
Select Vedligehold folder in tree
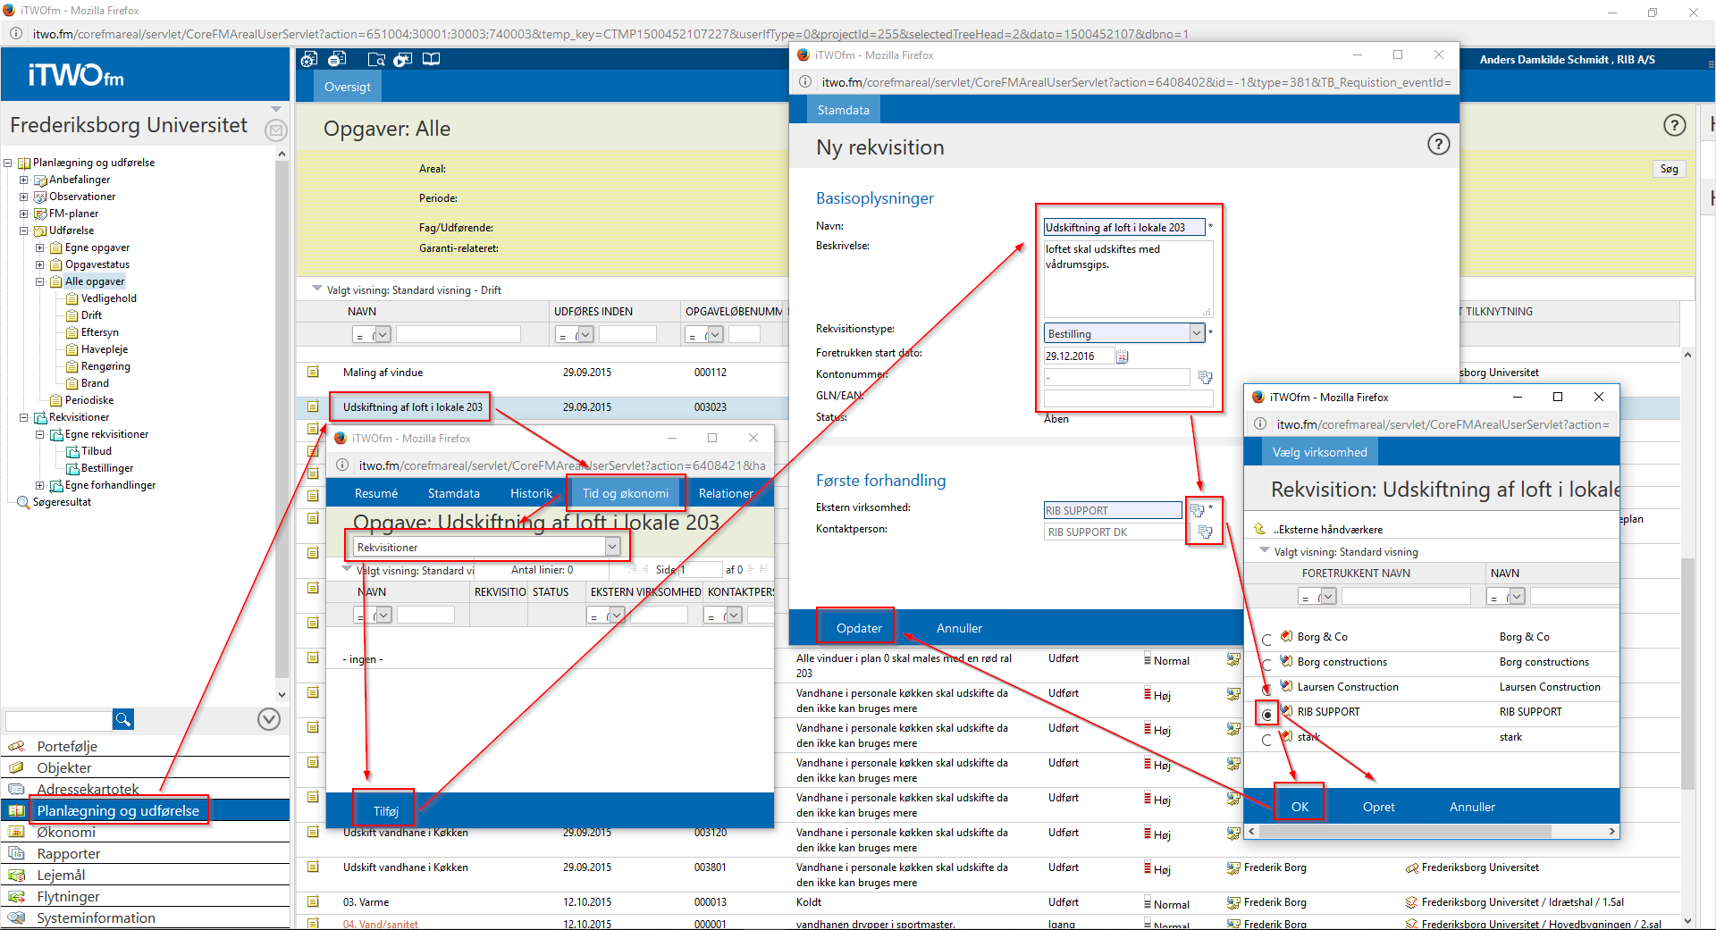click(109, 298)
